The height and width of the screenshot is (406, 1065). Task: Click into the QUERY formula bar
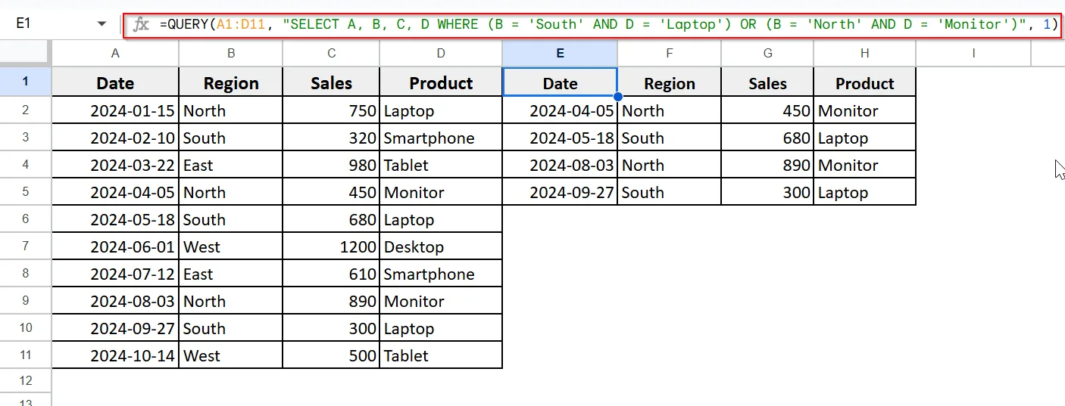[x=591, y=24]
